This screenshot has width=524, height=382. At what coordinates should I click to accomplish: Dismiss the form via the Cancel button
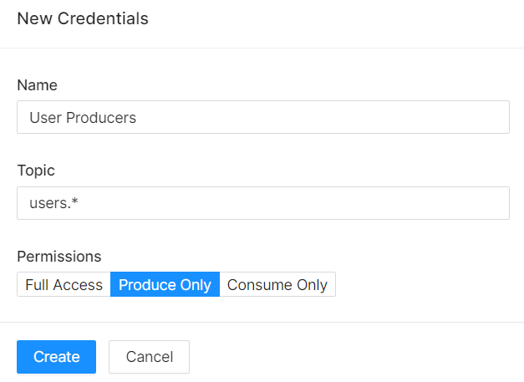point(149,357)
